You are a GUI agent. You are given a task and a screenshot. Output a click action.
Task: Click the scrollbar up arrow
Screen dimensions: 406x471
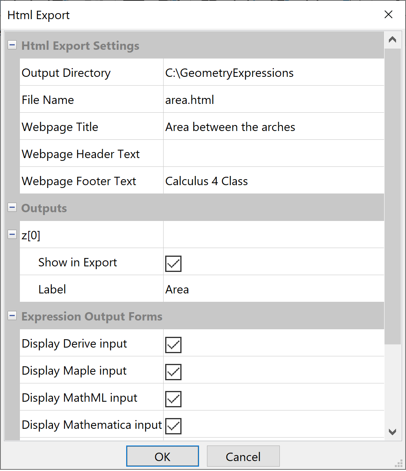click(x=392, y=39)
